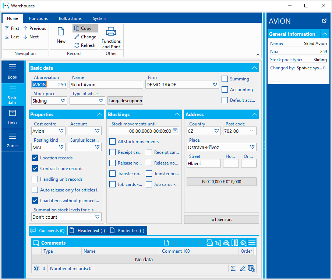This screenshot has height=280, width=332.
Task: Switch to the Bulk actions ribbon tab
Action: [x=70, y=18]
